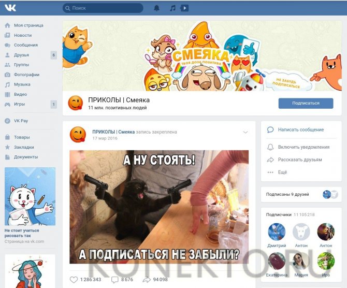Click ad link Не стоит учиться рисовать так
The height and width of the screenshot is (288, 347).
pyautogui.click(x=22, y=233)
